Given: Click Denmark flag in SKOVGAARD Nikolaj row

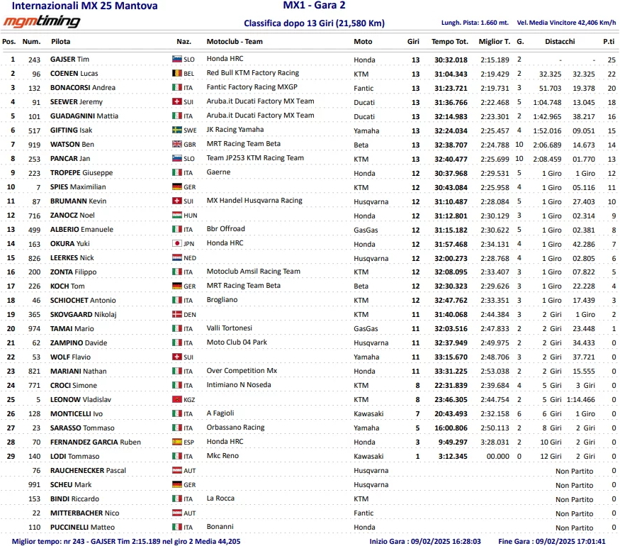Looking at the screenshot, I should tap(176, 314).
